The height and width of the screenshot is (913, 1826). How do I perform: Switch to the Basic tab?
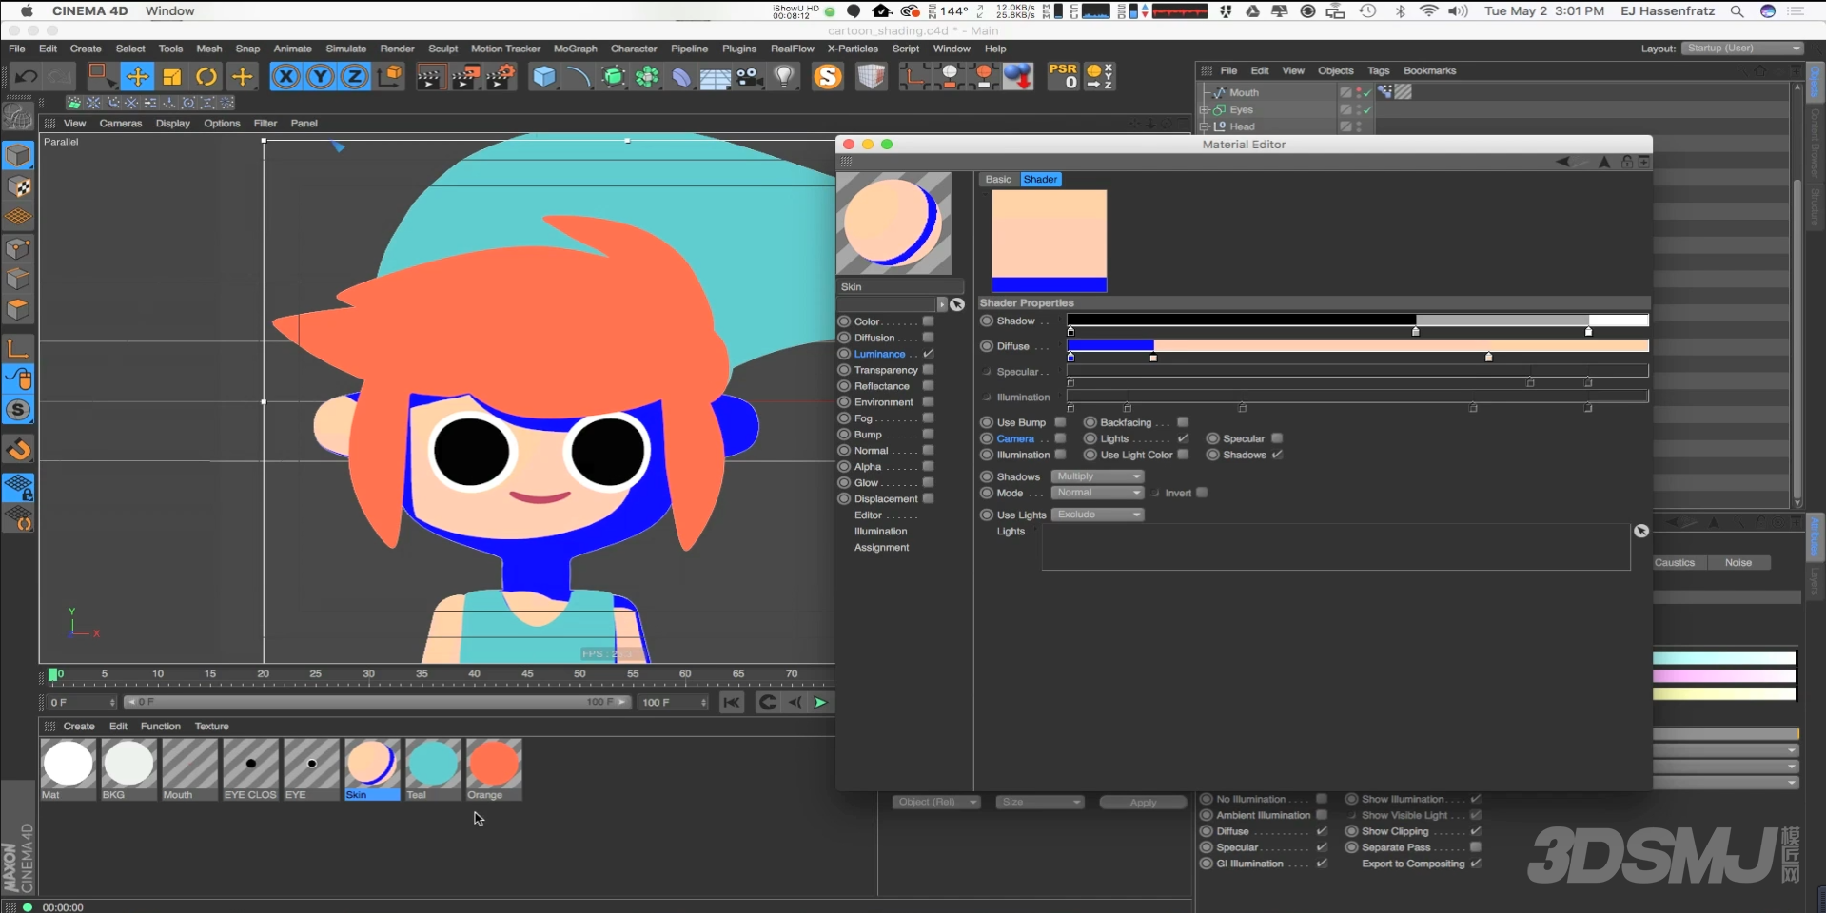pos(998,180)
